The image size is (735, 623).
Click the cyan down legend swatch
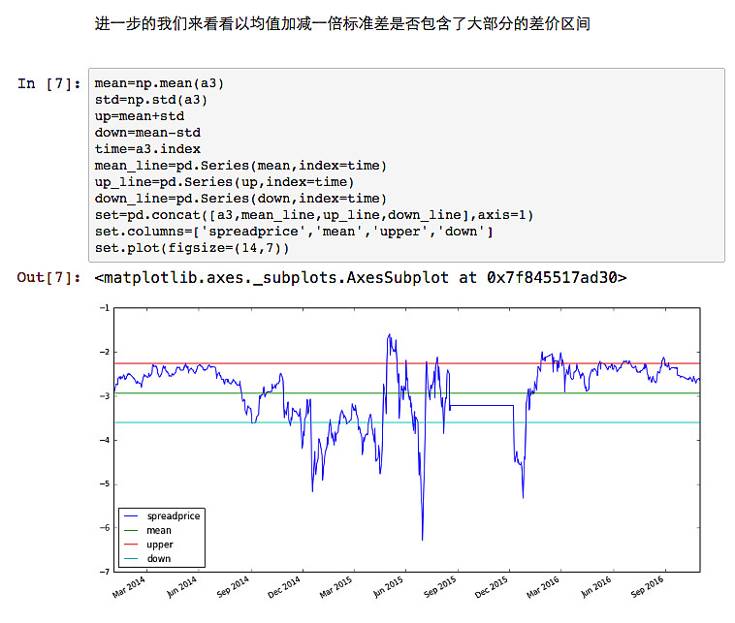(131, 558)
